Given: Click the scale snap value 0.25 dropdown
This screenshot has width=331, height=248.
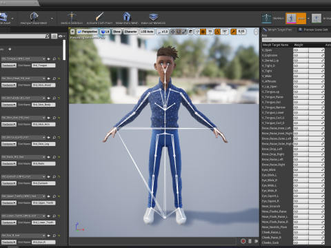Looking at the screenshot, I should [x=241, y=32].
